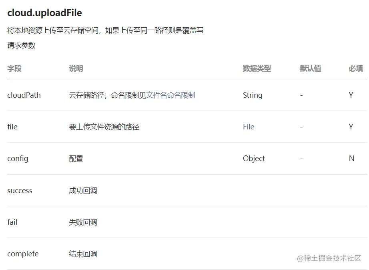Click the 说明 column header
This screenshot has height=270, width=369.
click(76, 69)
